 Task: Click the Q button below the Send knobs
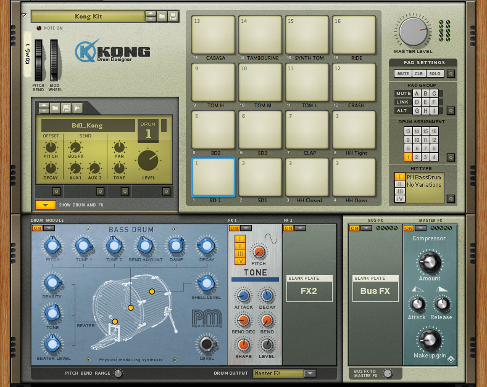coord(100,191)
